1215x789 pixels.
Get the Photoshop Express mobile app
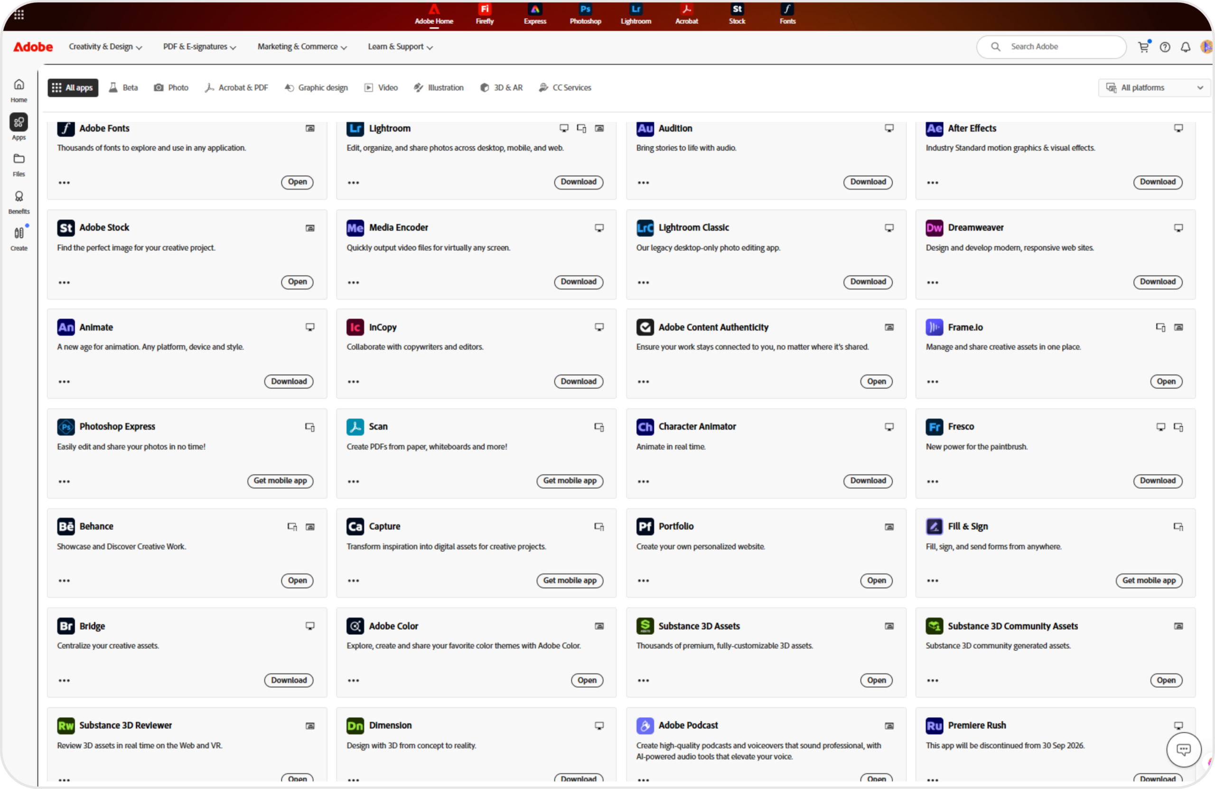[x=280, y=481]
